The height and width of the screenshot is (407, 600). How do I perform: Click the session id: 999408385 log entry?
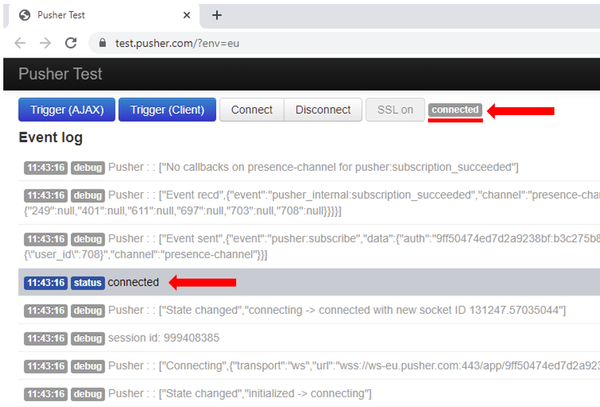pos(309,338)
